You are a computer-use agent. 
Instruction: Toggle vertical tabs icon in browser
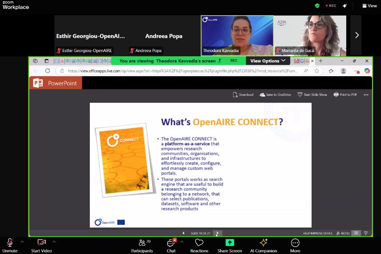click(x=46, y=61)
